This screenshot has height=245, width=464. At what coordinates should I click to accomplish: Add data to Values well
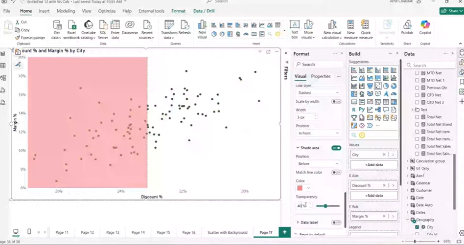pyautogui.click(x=374, y=165)
